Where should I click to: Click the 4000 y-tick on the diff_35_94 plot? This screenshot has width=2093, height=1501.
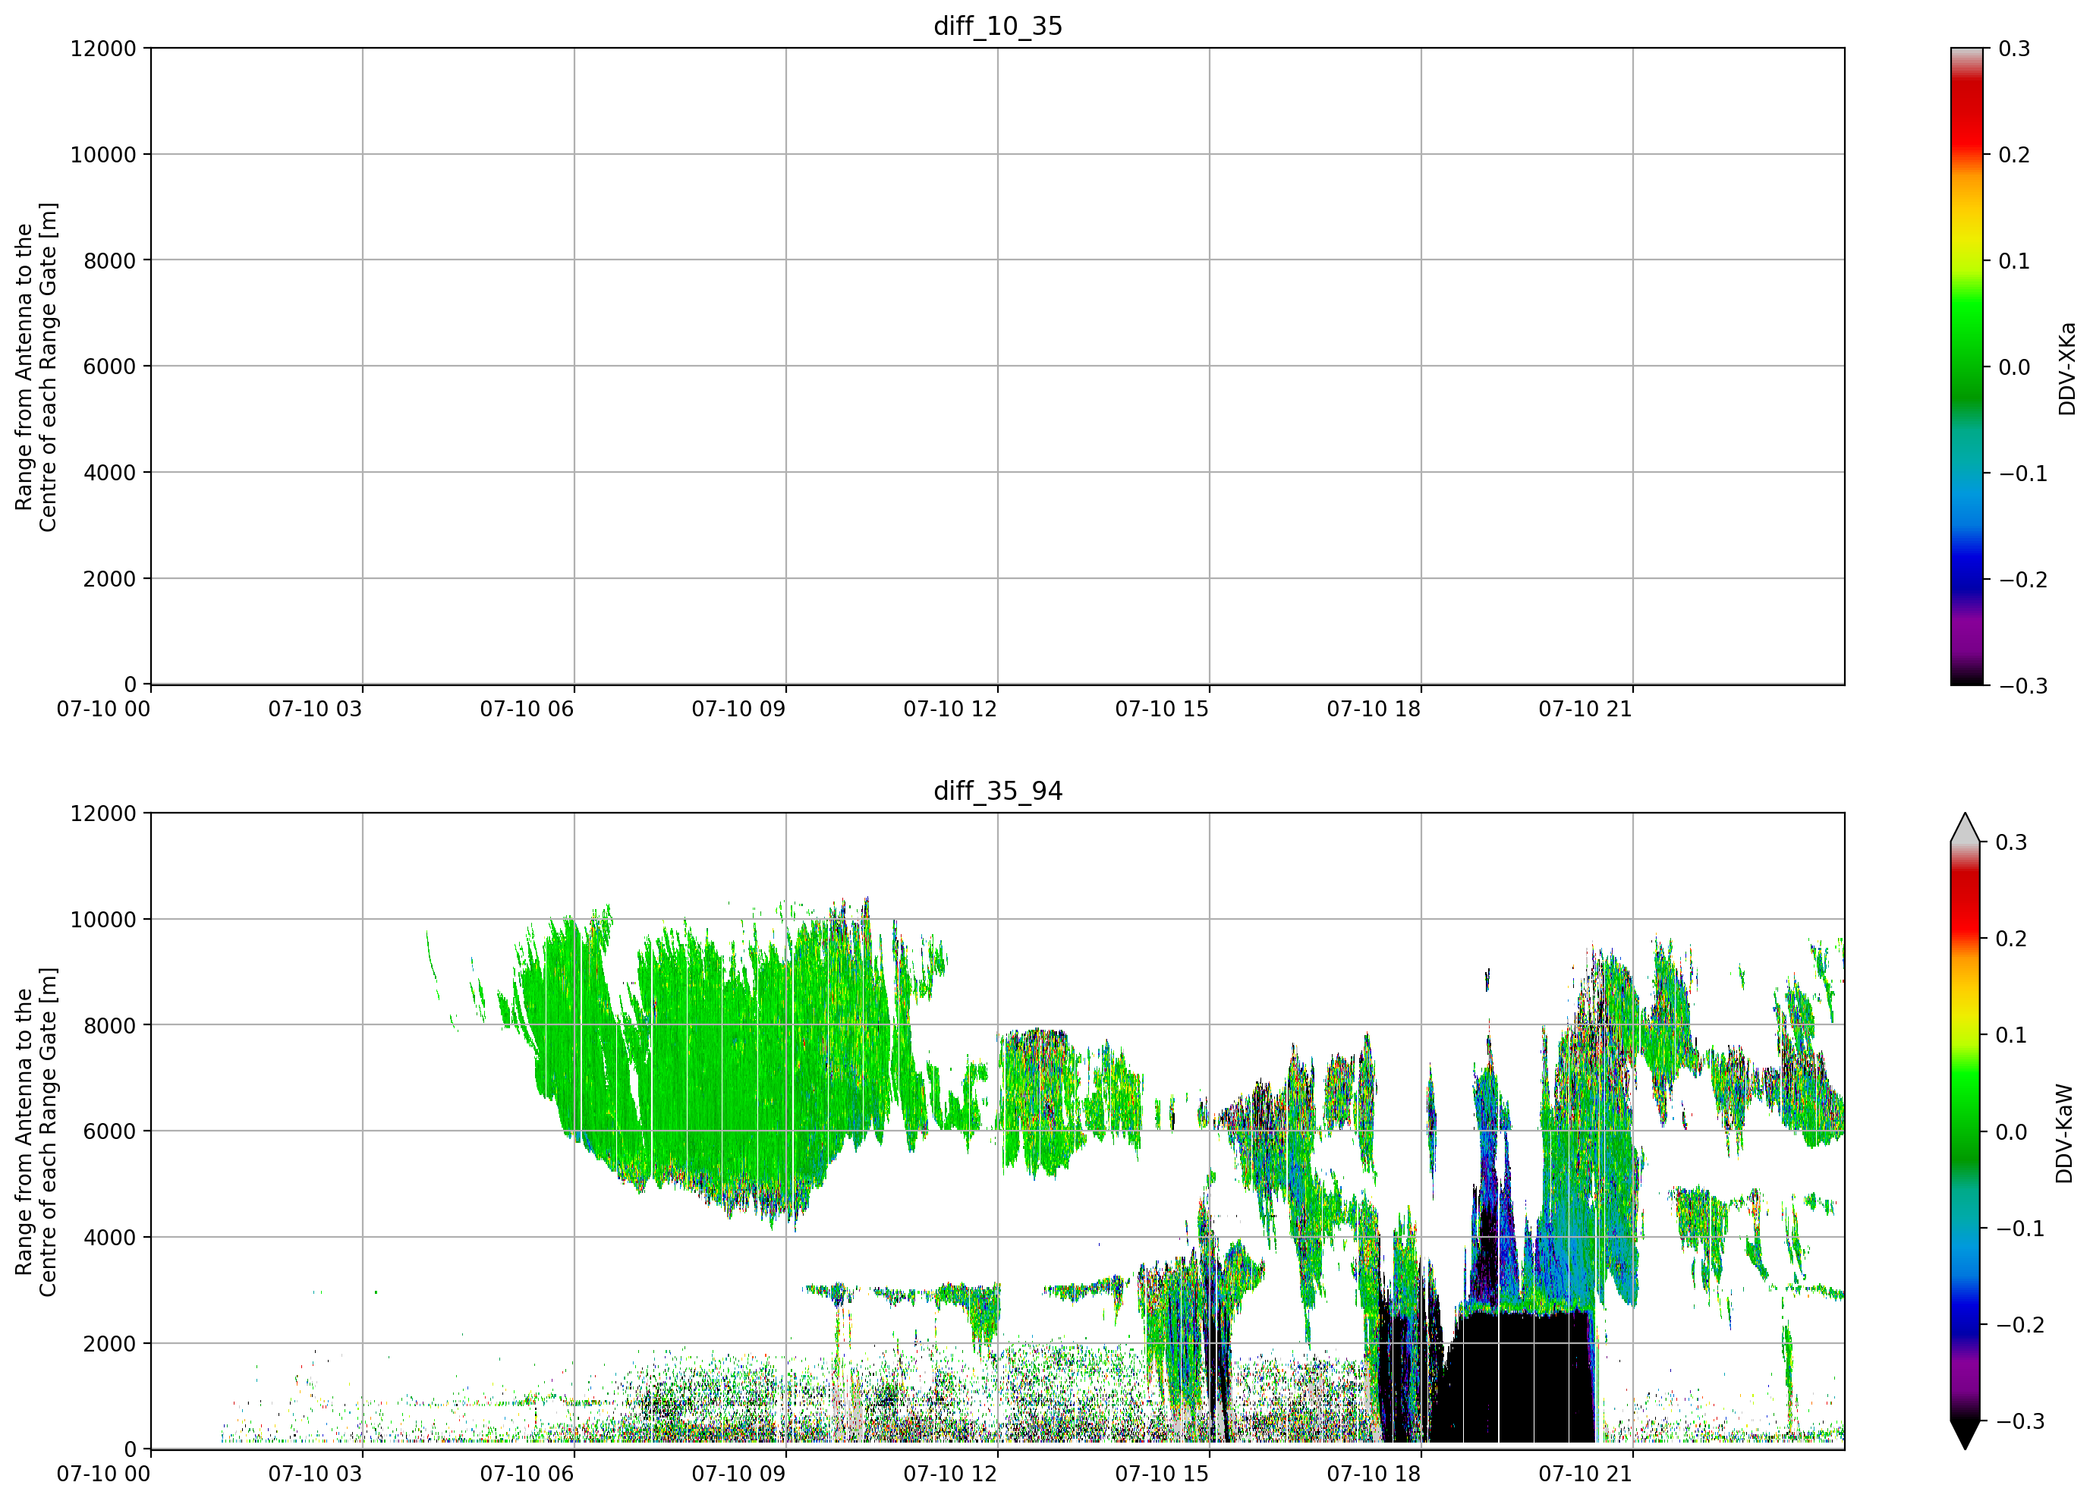pyautogui.click(x=110, y=1237)
